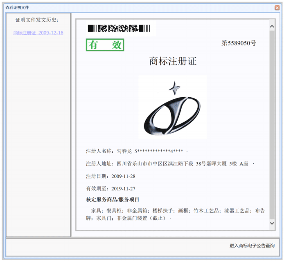The width and height of the screenshot is (284, 261).
Task: Click the 有效期至 2019-11-27 text
Action: tap(110, 189)
